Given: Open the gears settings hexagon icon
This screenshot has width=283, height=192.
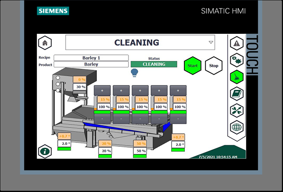Looking at the screenshot, I should pos(237,60).
